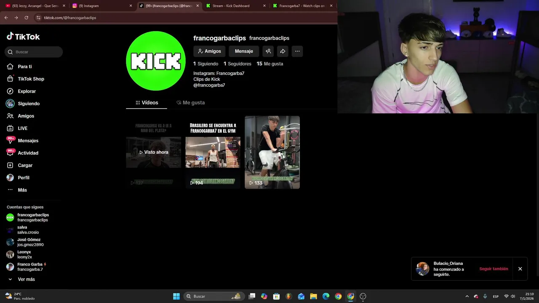Click the add friend suggestion icon
This screenshot has width=539, height=303.
(x=268, y=51)
